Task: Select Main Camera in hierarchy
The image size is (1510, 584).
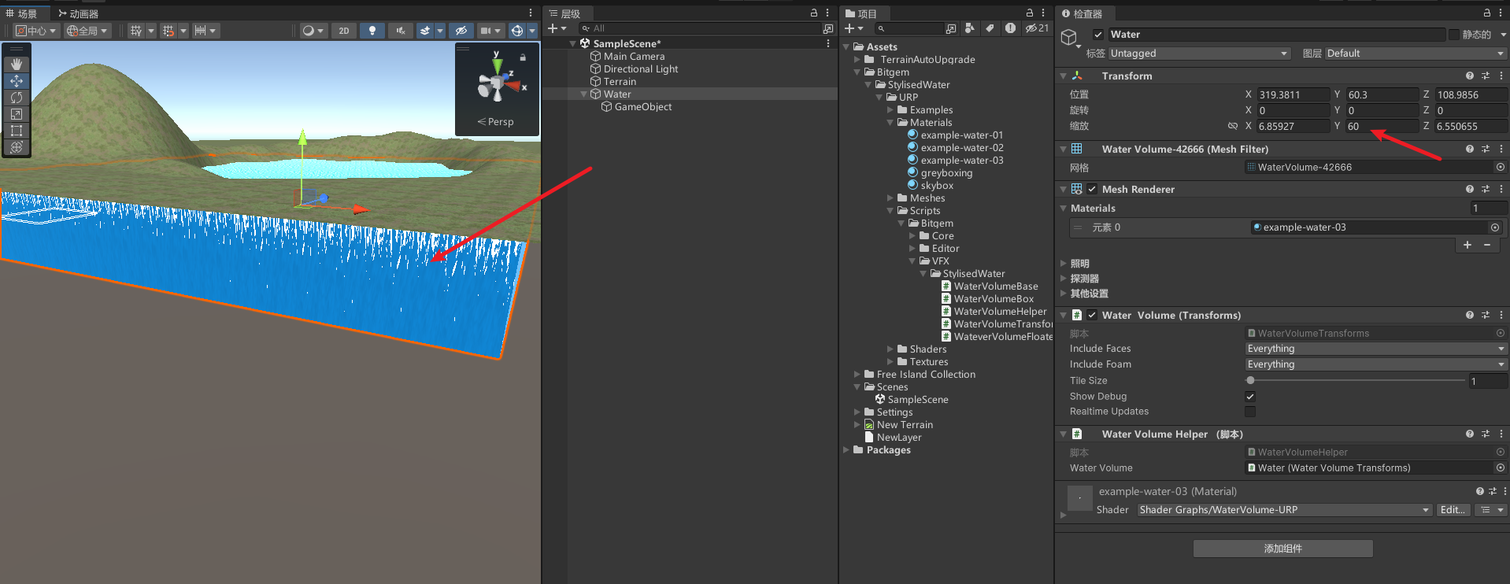Action: (634, 57)
